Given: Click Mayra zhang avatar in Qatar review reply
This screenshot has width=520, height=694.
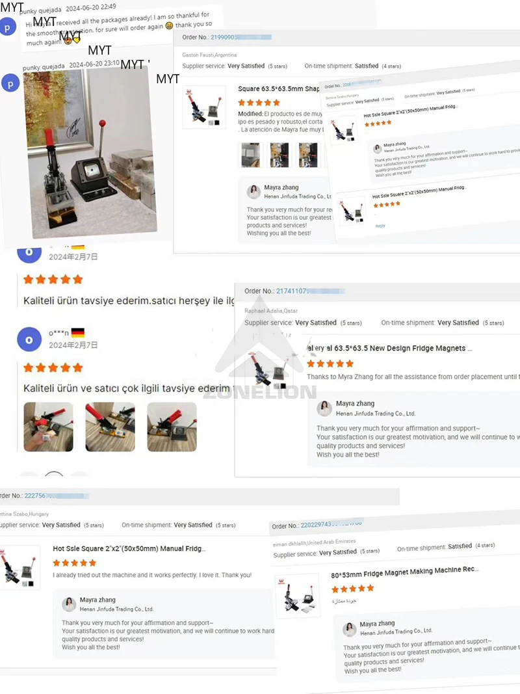Looking at the screenshot, I should coord(324,408).
